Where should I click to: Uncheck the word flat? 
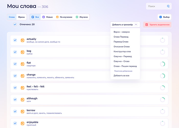click(x=15, y=64)
